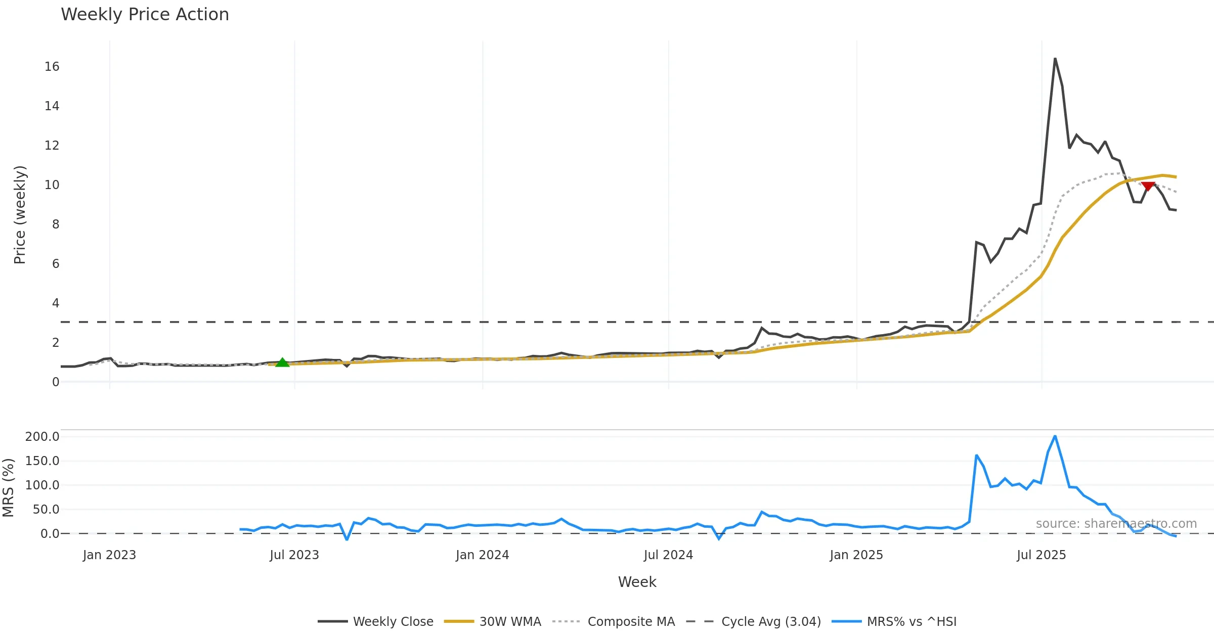The image size is (1214, 637).
Task: Click the Week x-axis title
Action: coord(637,582)
